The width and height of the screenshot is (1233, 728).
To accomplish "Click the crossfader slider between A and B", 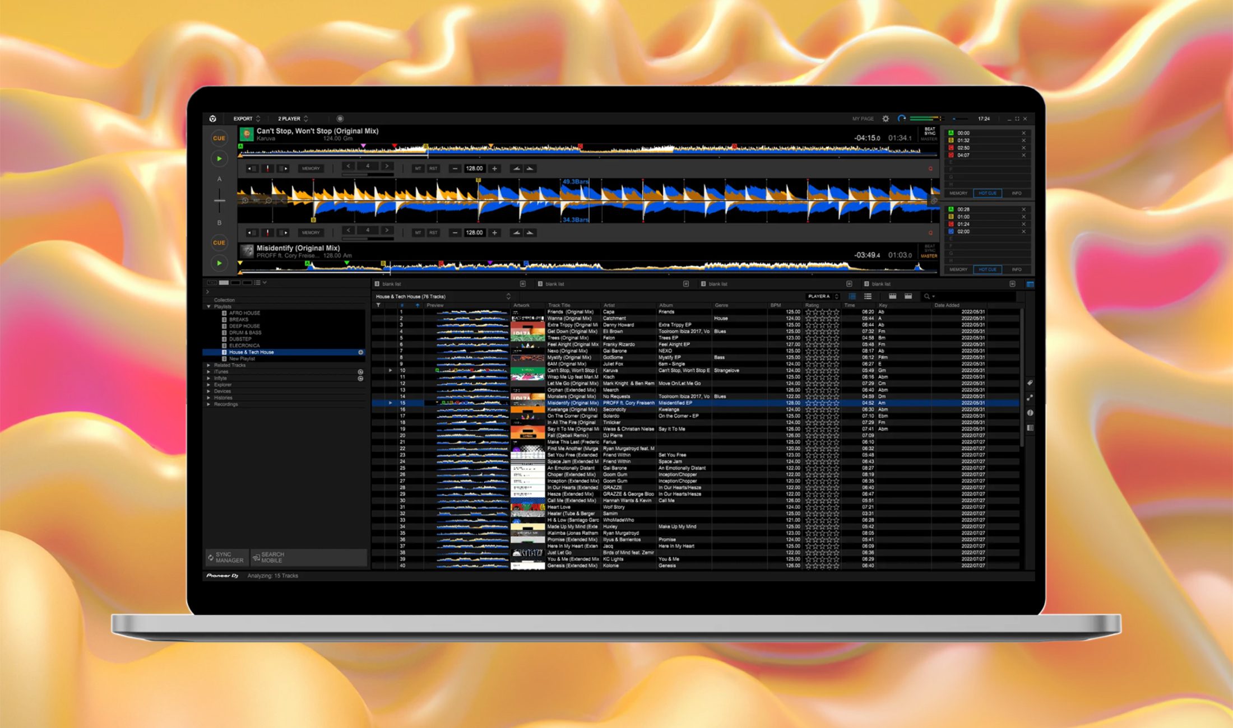I will point(219,200).
